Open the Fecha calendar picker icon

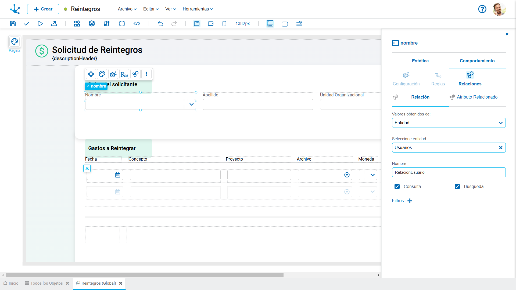[118, 175]
